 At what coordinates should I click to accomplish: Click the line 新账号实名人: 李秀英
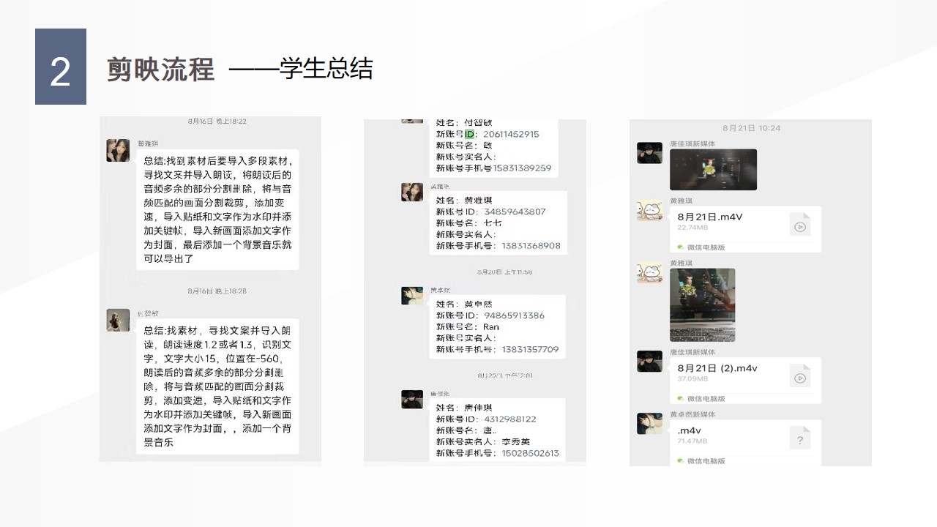[x=482, y=442]
